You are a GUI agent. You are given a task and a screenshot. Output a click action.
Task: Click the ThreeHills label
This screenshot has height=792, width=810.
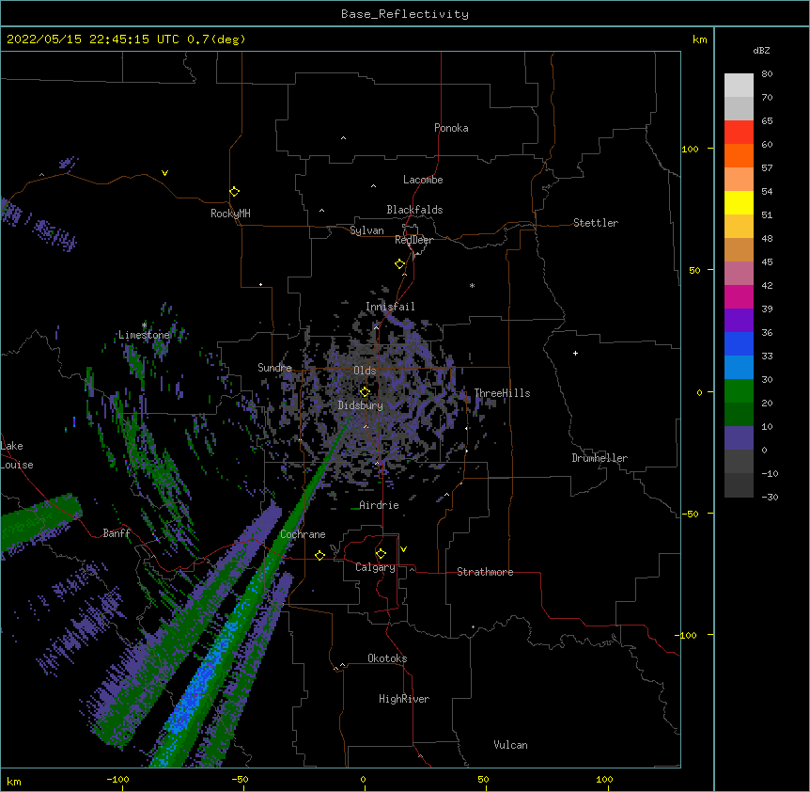(502, 393)
